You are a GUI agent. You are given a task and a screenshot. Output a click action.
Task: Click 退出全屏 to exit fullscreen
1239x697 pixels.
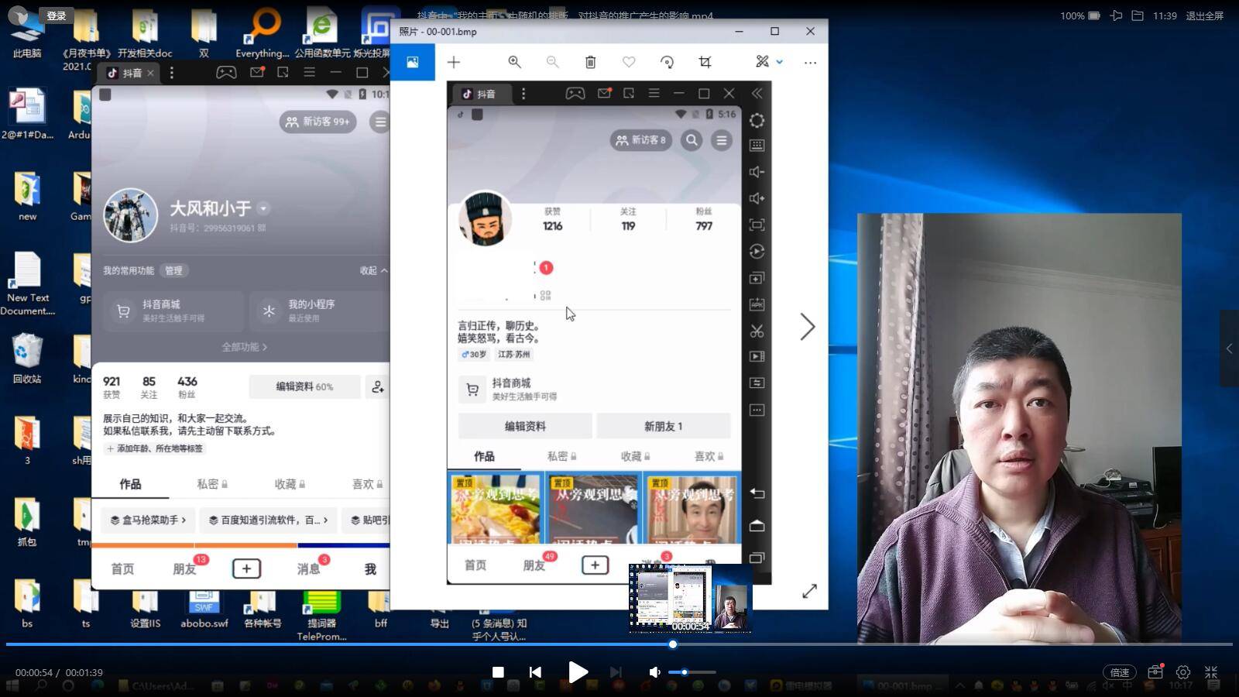point(1204,15)
